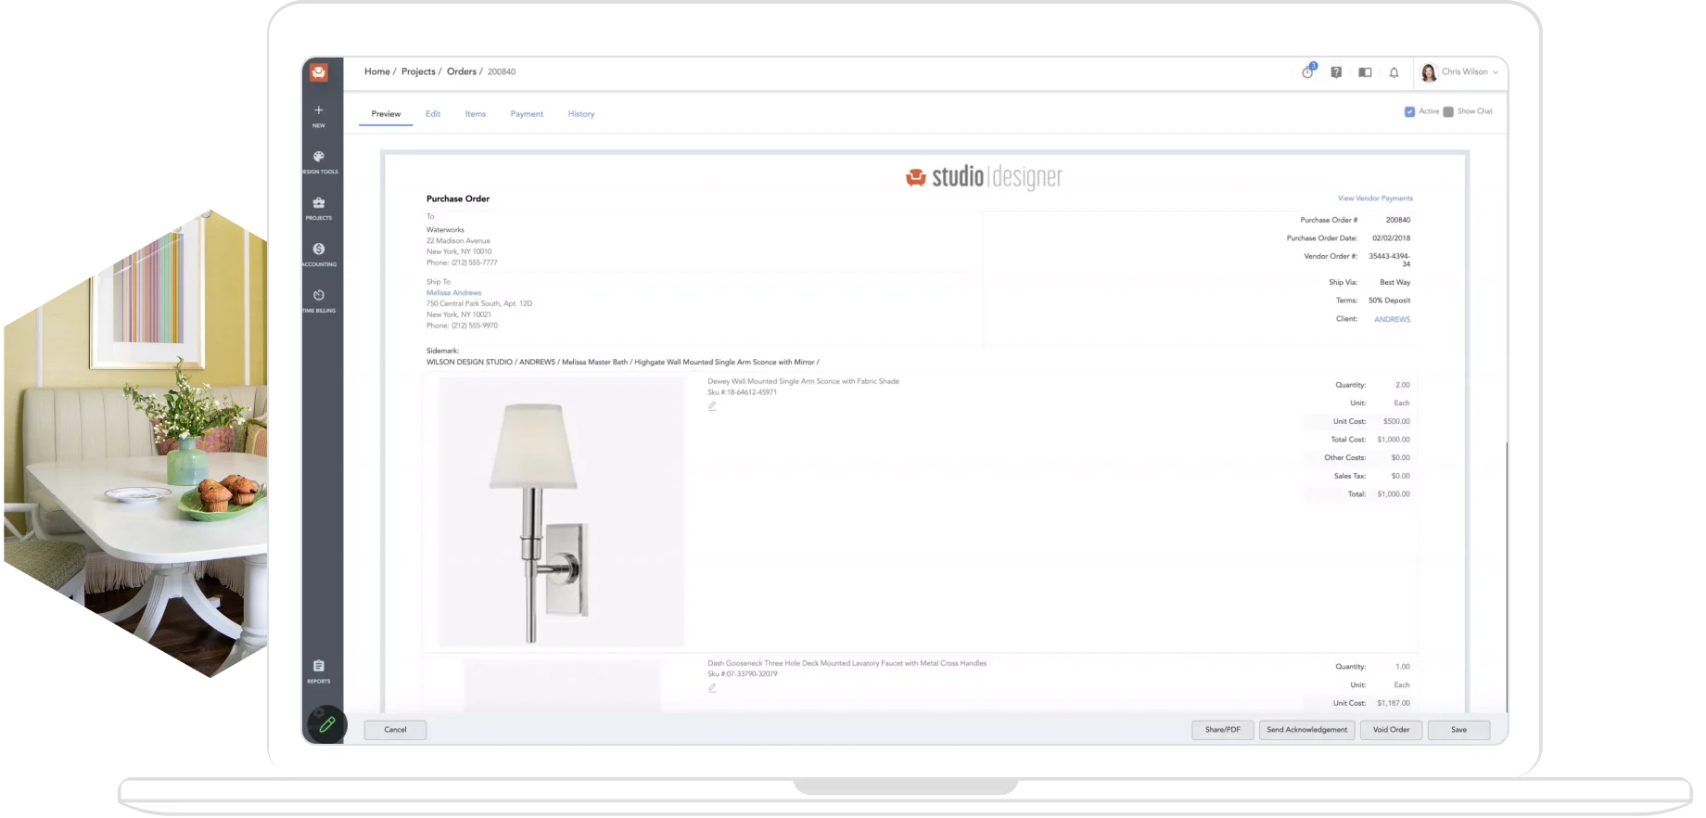Click vendor Phone: (212) 555-7777
This screenshot has height=818, width=1706.
(x=462, y=262)
